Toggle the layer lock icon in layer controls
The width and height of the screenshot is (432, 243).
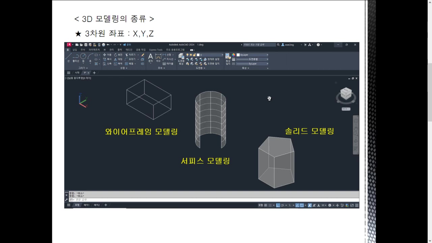(x=195, y=54)
